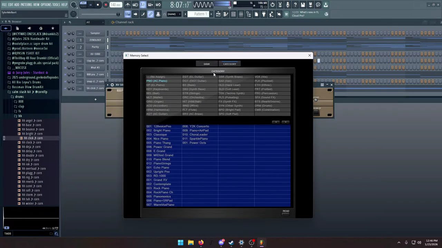Stop playback in the transport bar
Viewport: 442px width, 248px height.
(98, 5)
